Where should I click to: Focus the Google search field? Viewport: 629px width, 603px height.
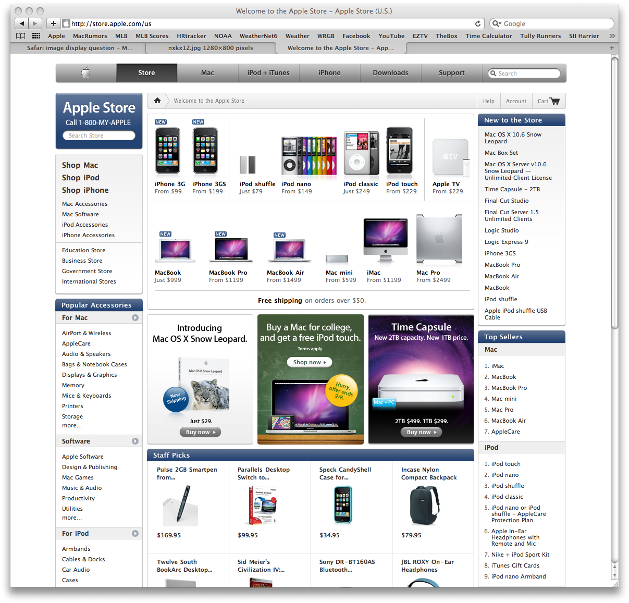pos(552,23)
